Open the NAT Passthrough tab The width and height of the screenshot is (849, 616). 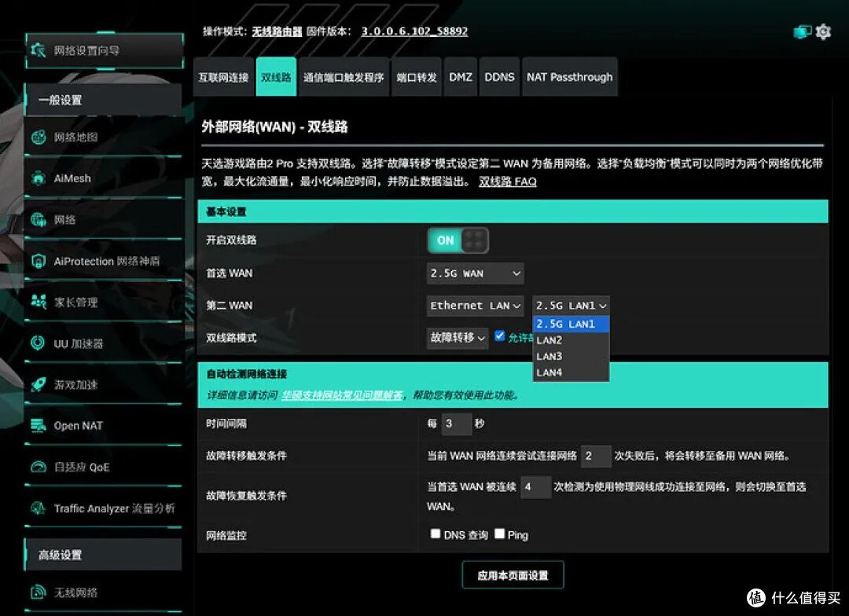click(570, 77)
